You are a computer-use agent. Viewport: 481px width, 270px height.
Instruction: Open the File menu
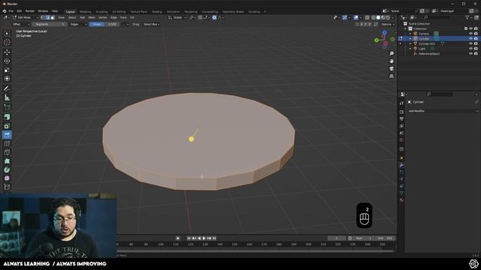pos(11,11)
